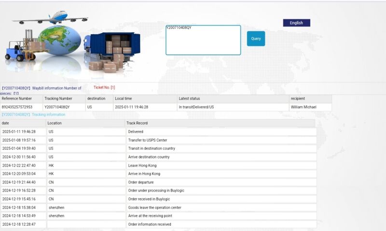Image resolution: width=386 pixels, height=231 pixels.
Task: Click the logistics banner image with globe
Action: (x=73, y=42)
